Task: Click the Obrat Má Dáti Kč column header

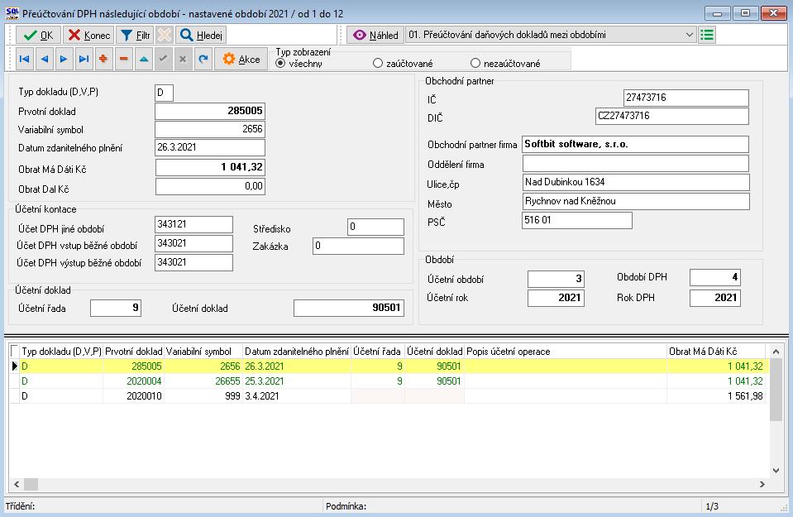Action: click(716, 352)
